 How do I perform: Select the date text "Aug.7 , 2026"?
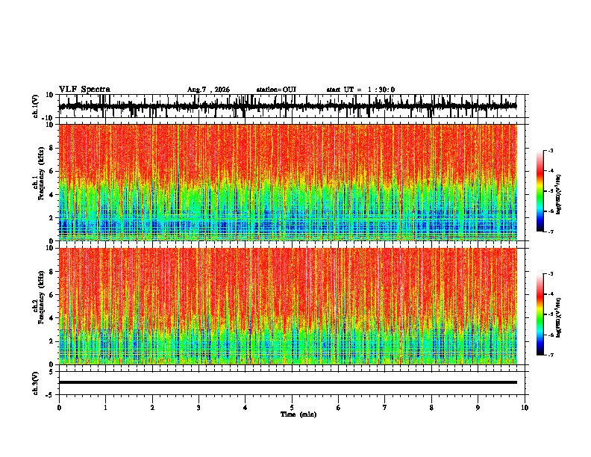pyautogui.click(x=208, y=90)
